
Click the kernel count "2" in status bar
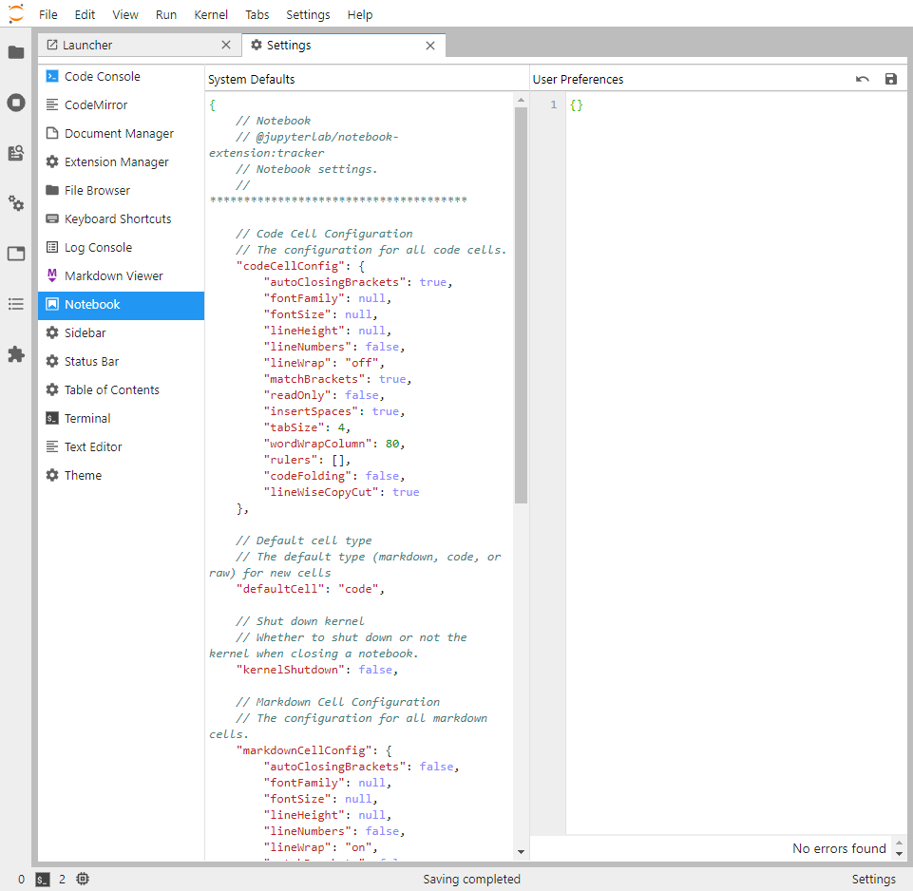tap(62, 880)
